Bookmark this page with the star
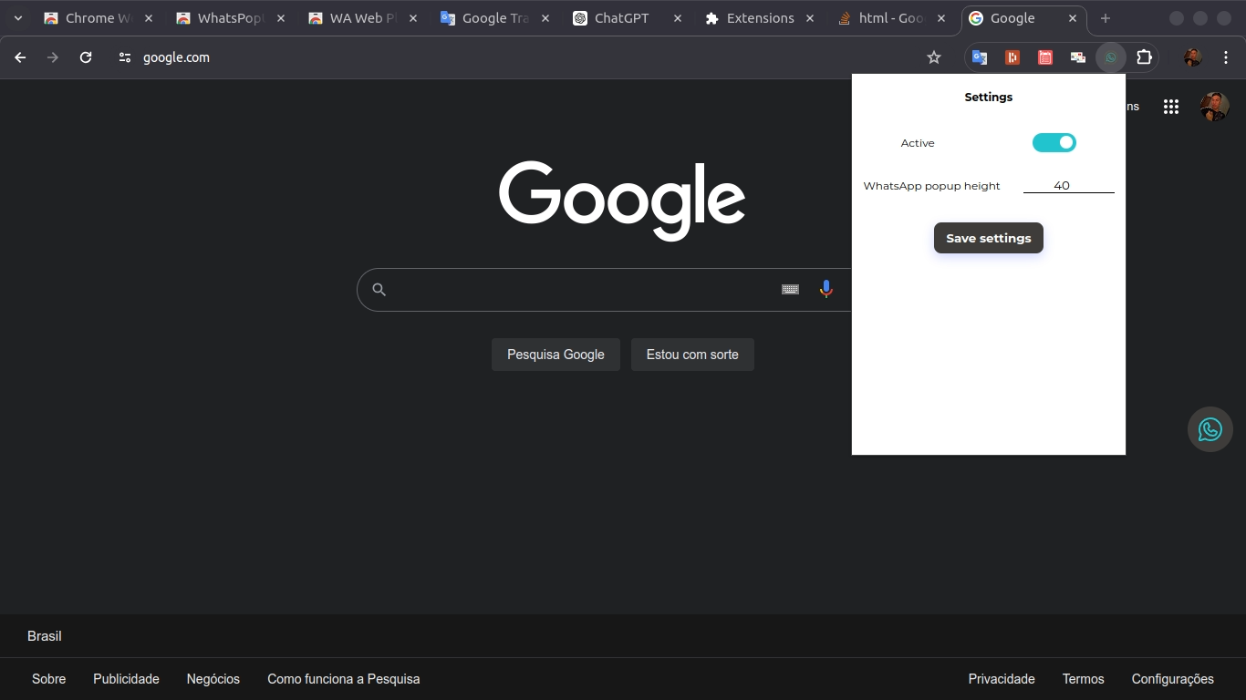The height and width of the screenshot is (700, 1246). 933,57
